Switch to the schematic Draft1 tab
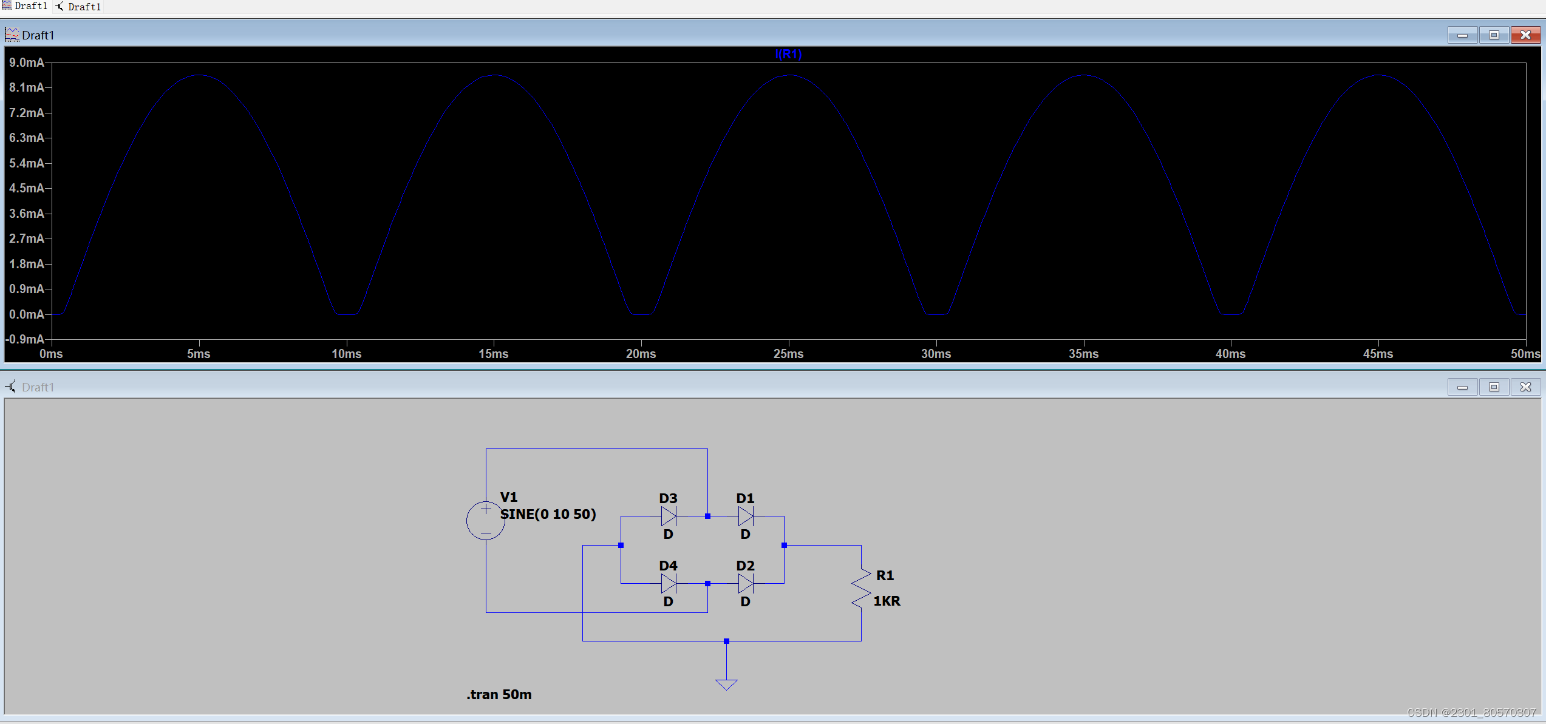 tap(79, 7)
